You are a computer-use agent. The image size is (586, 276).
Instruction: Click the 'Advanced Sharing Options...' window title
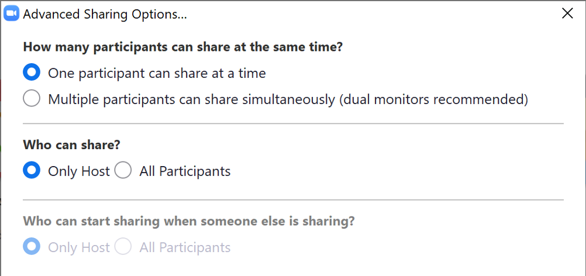point(105,15)
